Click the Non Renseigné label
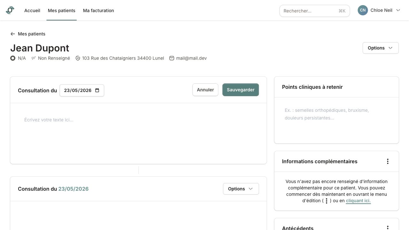The width and height of the screenshot is (409, 230). tap(54, 58)
